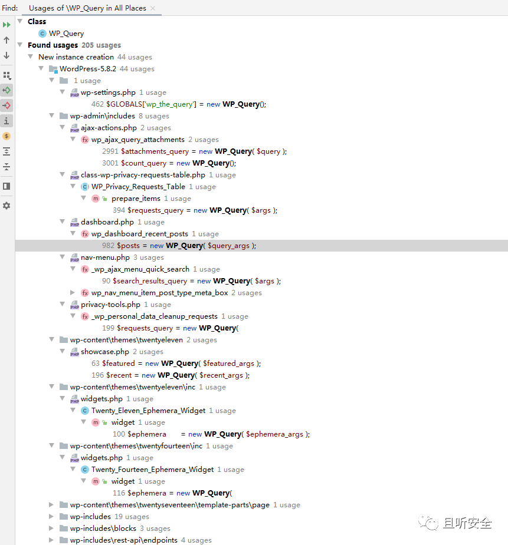Go to previous occurrence with up arrow
This screenshot has width=508, height=545.
(6, 40)
